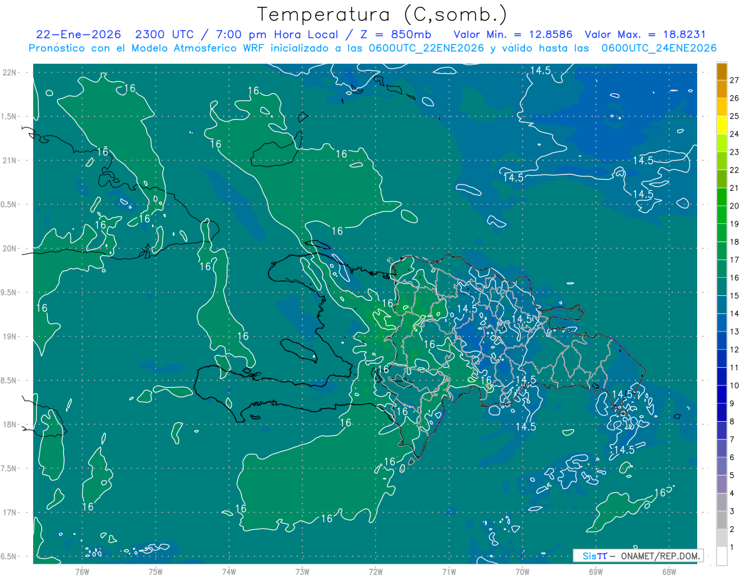751x580 pixels.
Task: Click 'Valor Max. = 18.8231' text
Action: 645,34
